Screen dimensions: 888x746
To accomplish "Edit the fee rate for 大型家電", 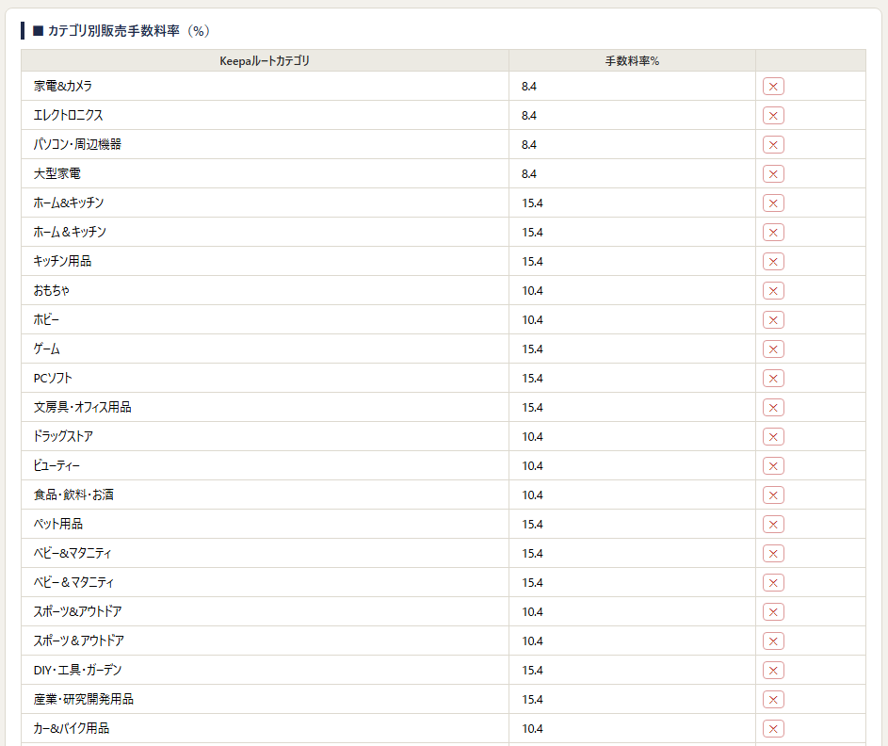I will pyautogui.click(x=632, y=174).
